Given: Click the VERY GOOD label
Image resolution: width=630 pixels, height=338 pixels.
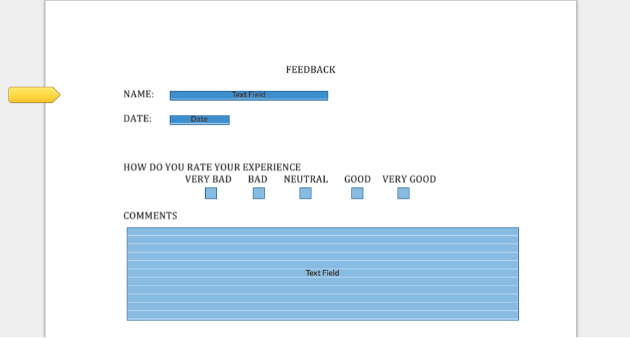Looking at the screenshot, I should coord(409,179).
